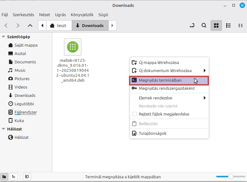Adjust the zoom slider in status bar

click(x=230, y=177)
